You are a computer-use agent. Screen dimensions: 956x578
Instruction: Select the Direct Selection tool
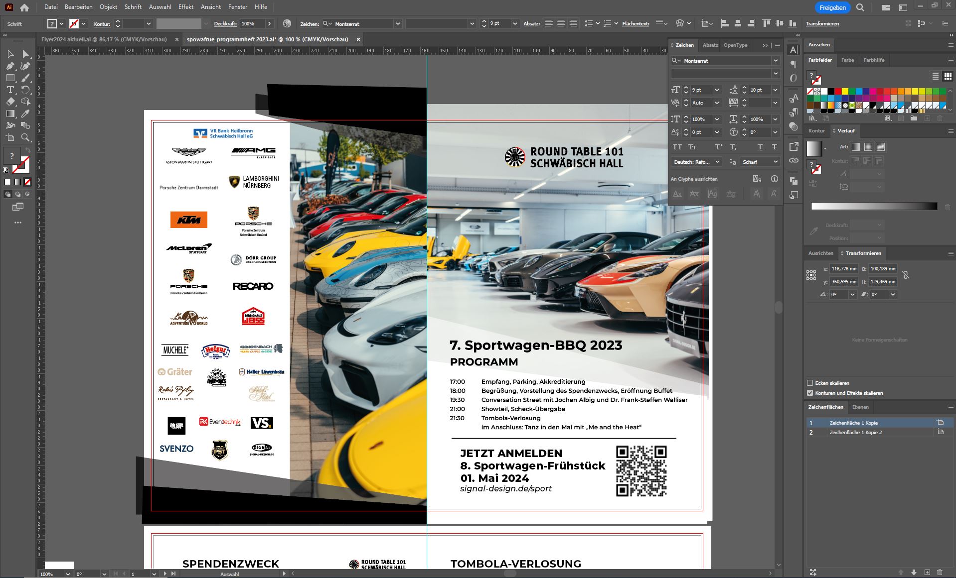[x=25, y=54]
